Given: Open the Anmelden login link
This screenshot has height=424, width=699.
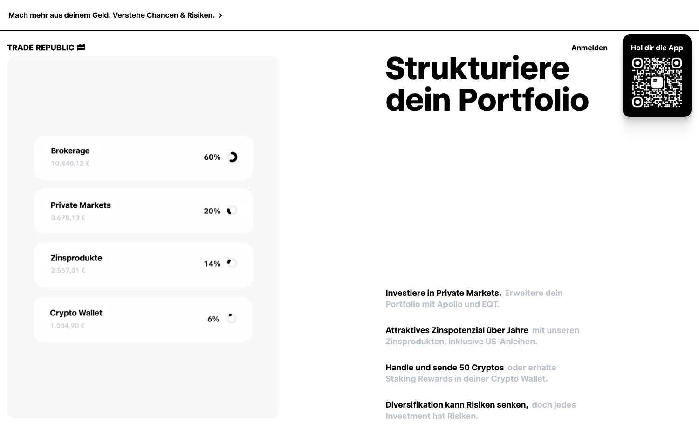Looking at the screenshot, I should (589, 48).
